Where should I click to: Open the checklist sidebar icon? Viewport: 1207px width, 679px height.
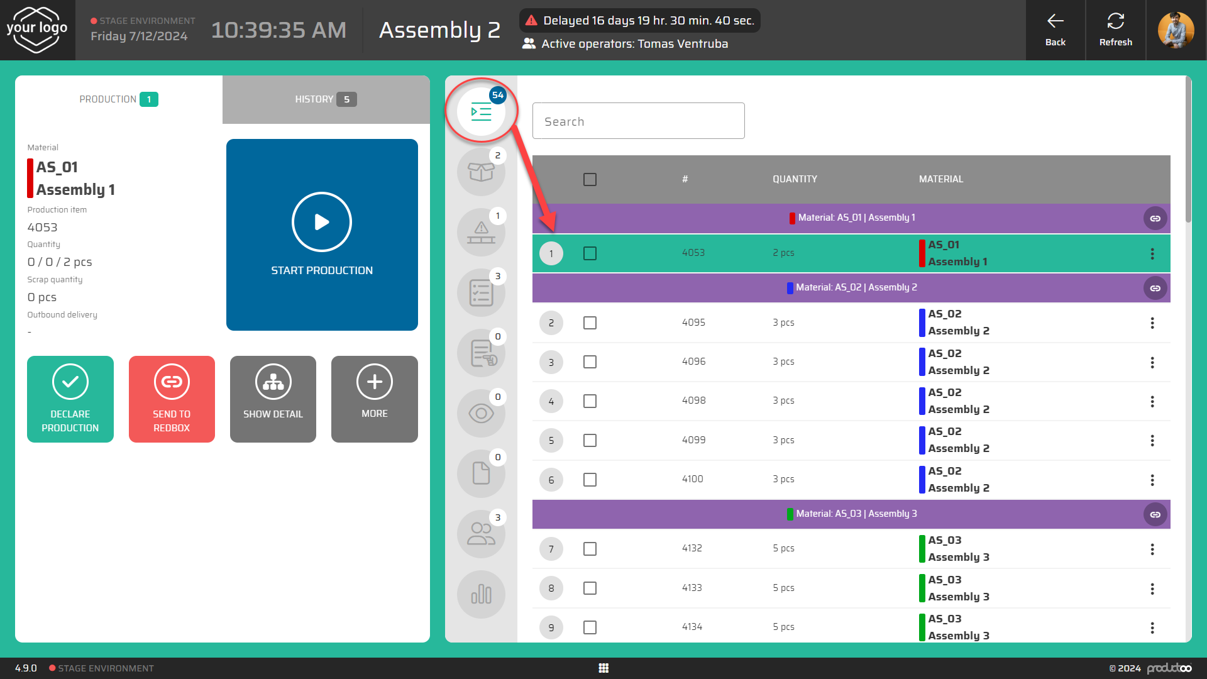(x=481, y=293)
